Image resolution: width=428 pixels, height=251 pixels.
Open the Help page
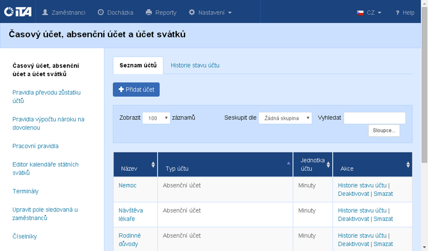404,12
